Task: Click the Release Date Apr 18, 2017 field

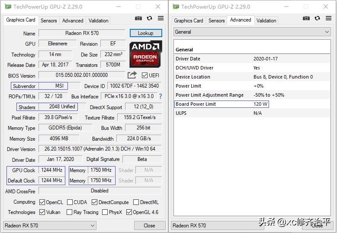Action: (55, 65)
